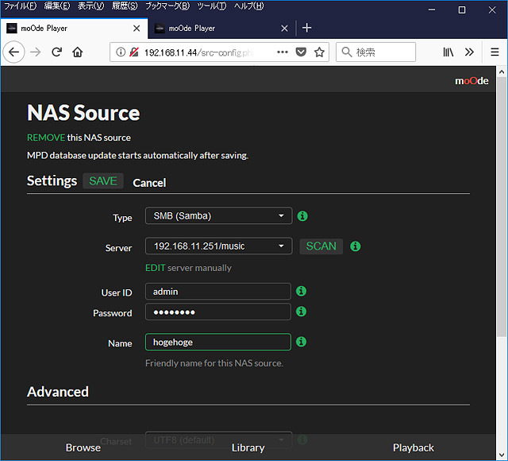Show info for Name field
The width and height of the screenshot is (508, 461).
point(301,342)
